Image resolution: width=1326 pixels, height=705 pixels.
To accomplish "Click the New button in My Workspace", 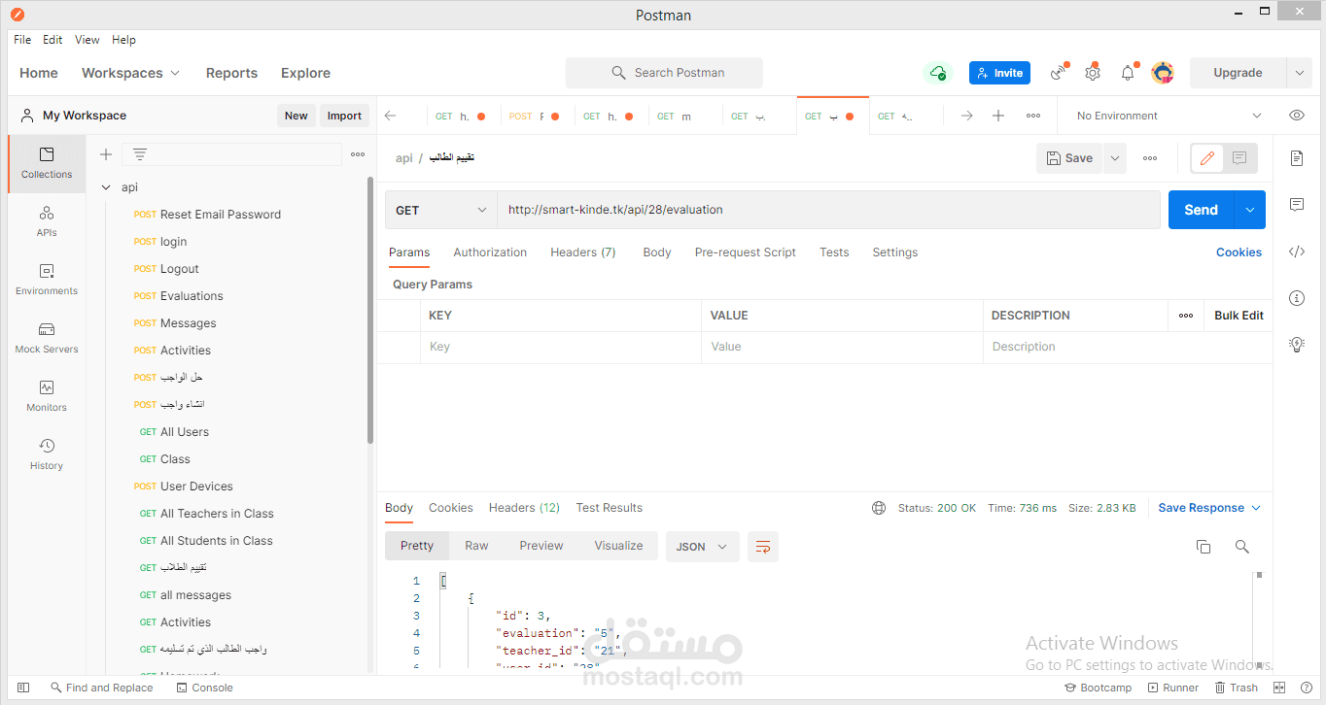I will pos(297,116).
